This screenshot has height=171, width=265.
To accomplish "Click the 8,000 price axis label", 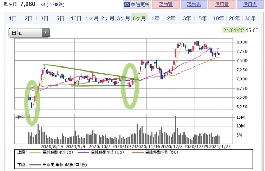I will tap(242, 42).
